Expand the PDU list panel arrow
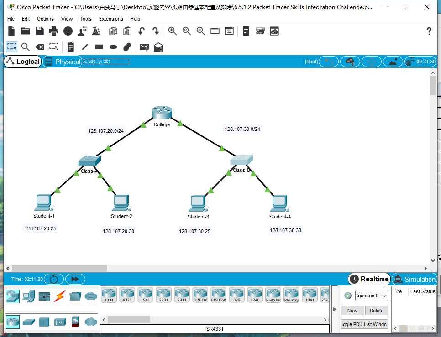The image size is (441, 337). coord(335,309)
